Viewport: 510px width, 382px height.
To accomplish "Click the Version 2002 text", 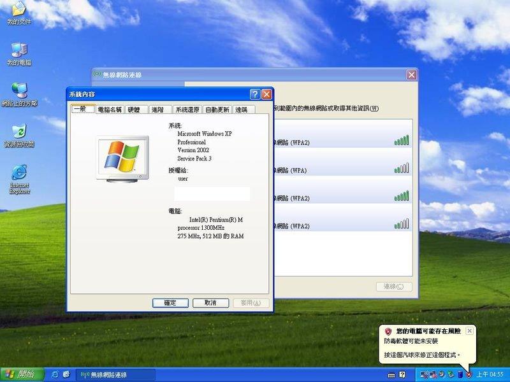I will 193,150.
